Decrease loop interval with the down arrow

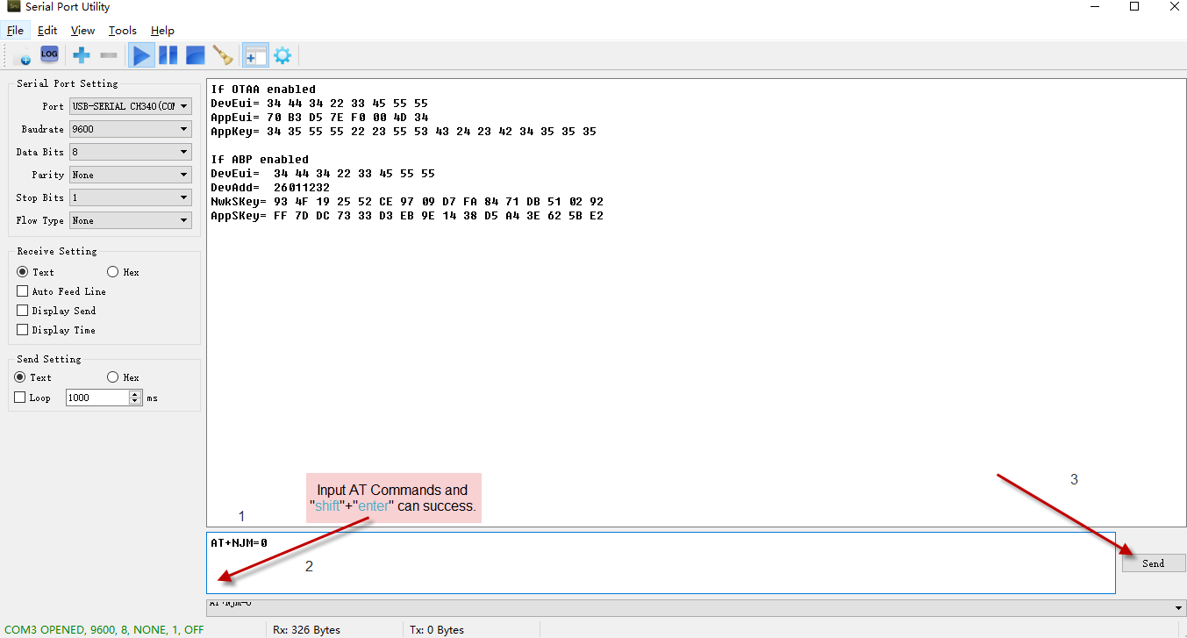135,401
